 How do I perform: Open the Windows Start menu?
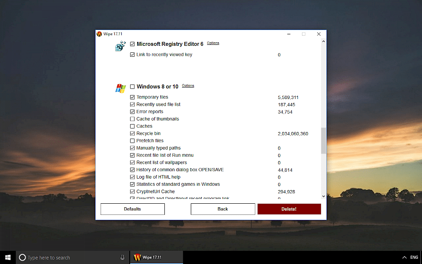coord(8,257)
